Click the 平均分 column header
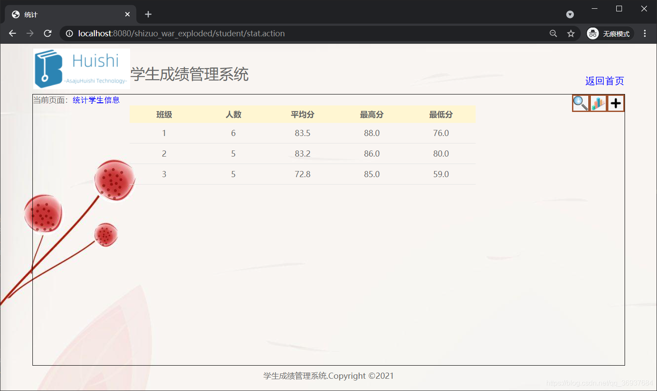 [303, 115]
